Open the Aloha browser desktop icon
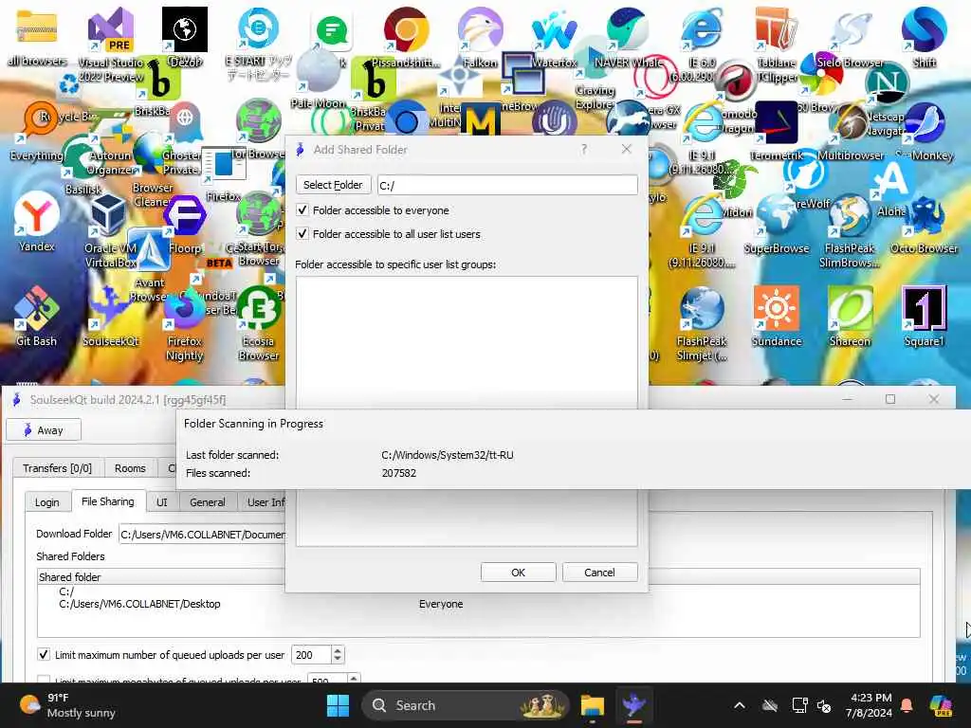The image size is (971, 728). (x=891, y=189)
